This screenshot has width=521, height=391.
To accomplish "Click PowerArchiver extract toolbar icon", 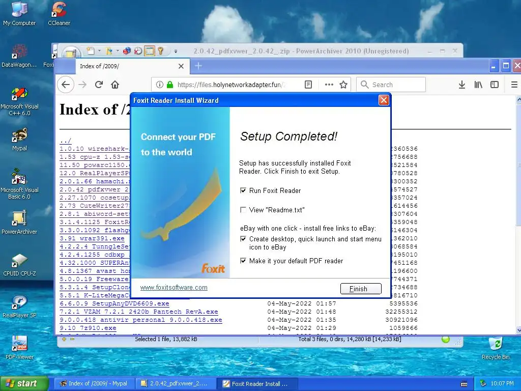I will (109, 51).
